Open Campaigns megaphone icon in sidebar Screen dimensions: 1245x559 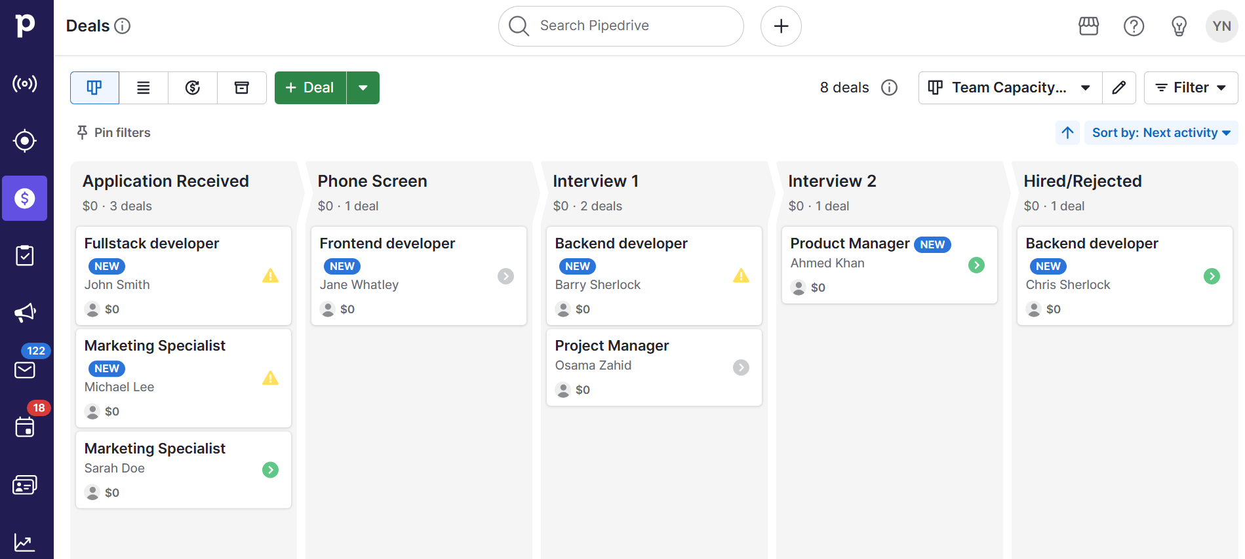[25, 313]
